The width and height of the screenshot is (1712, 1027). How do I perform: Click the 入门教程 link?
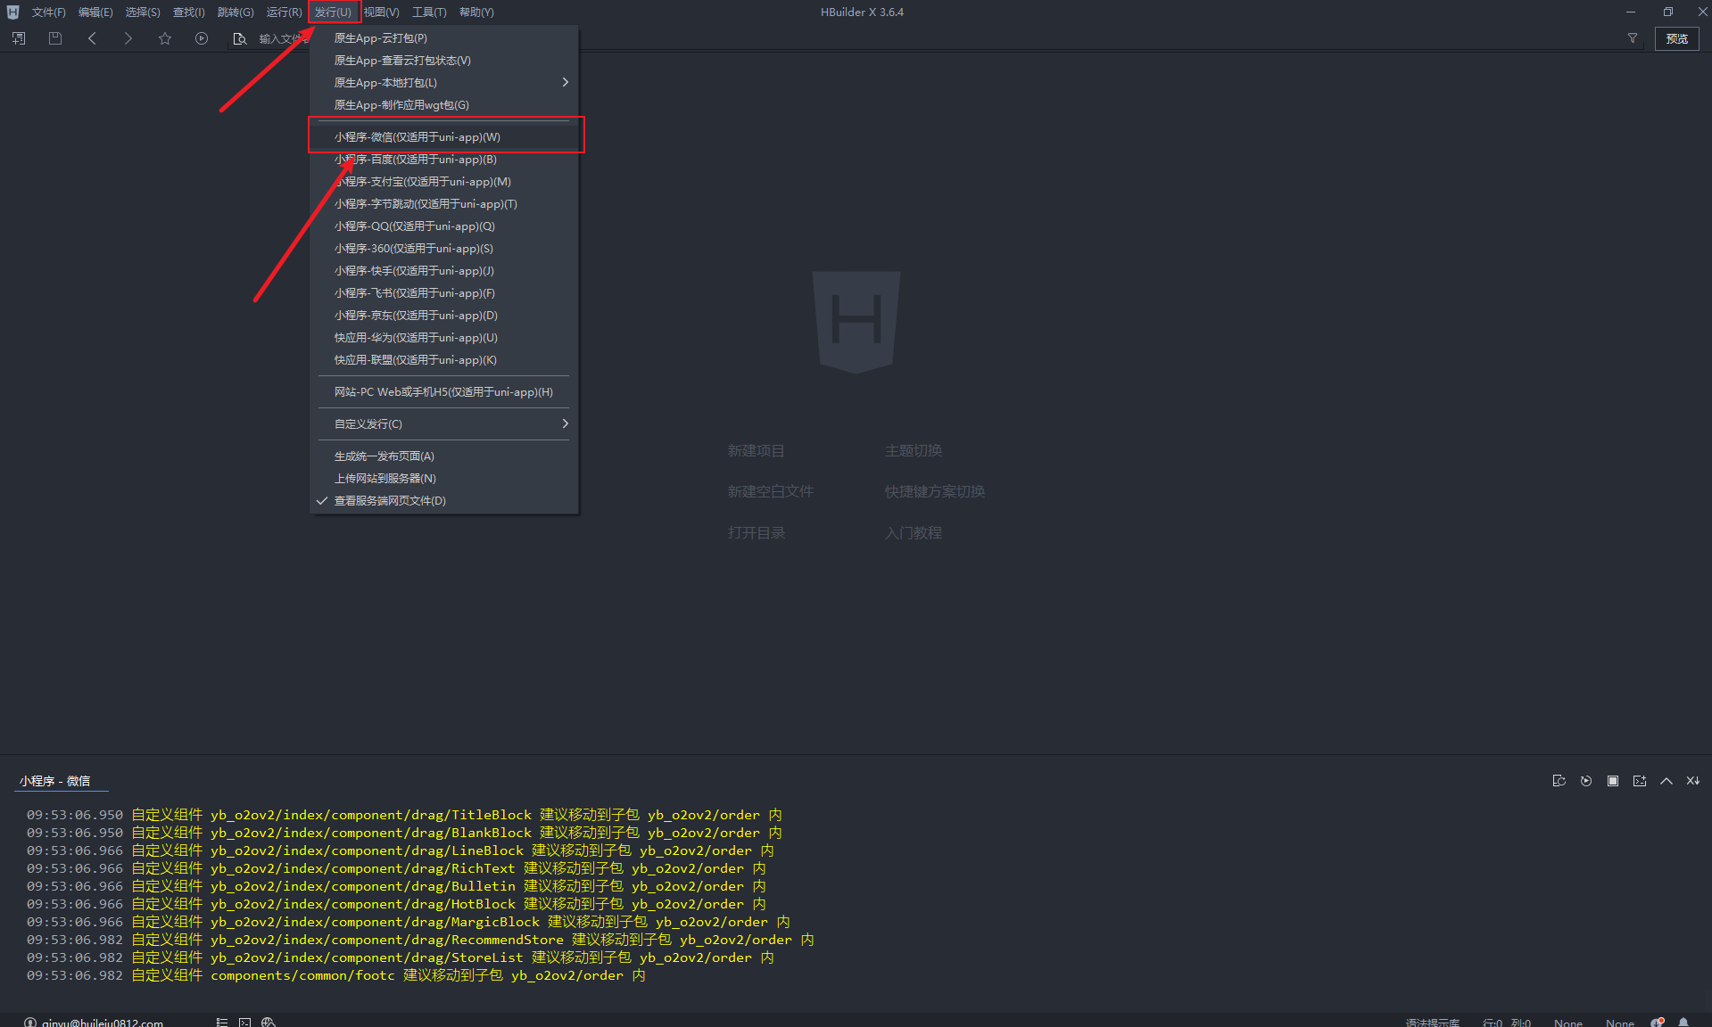913,533
